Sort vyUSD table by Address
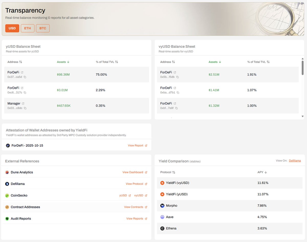Viewport: 307px width, 242px height. point(168,62)
